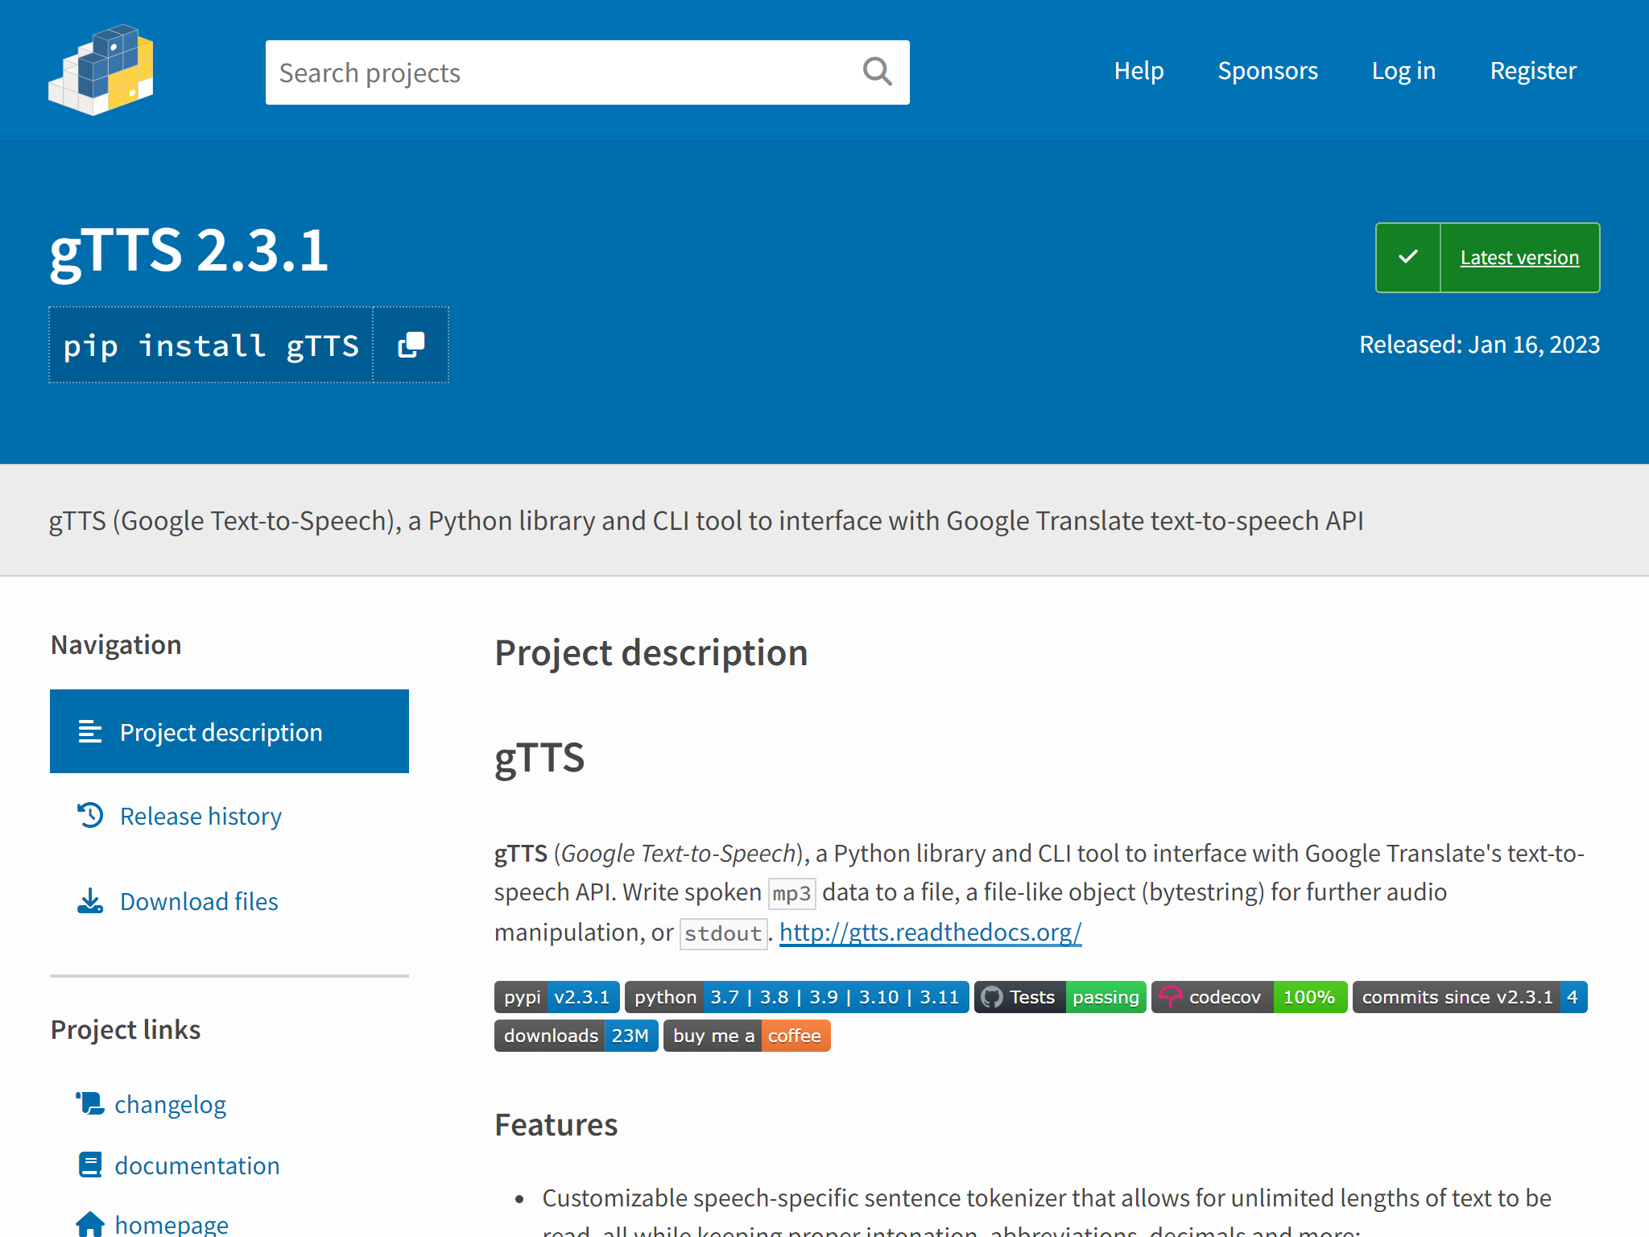Click Register
Screen dimensions: 1649x1237
[1533, 71]
